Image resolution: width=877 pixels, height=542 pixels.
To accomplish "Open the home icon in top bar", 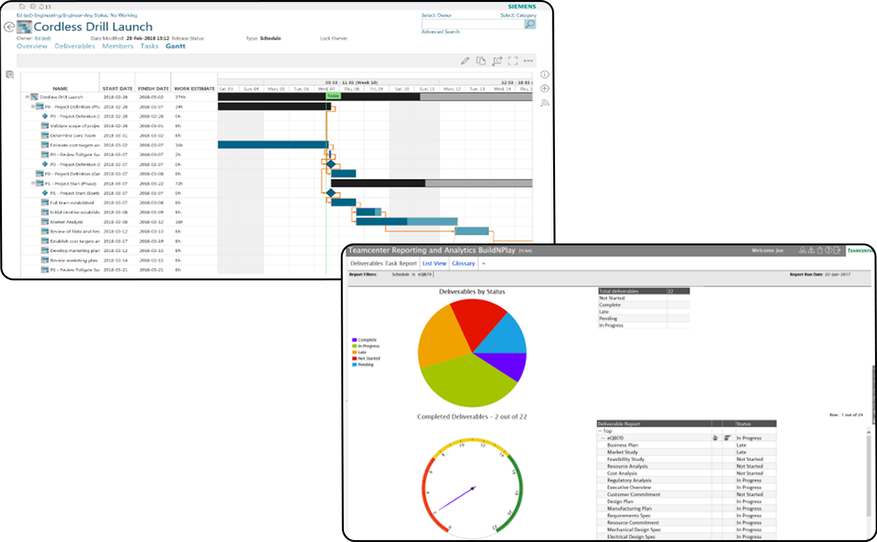I will coord(23,6).
